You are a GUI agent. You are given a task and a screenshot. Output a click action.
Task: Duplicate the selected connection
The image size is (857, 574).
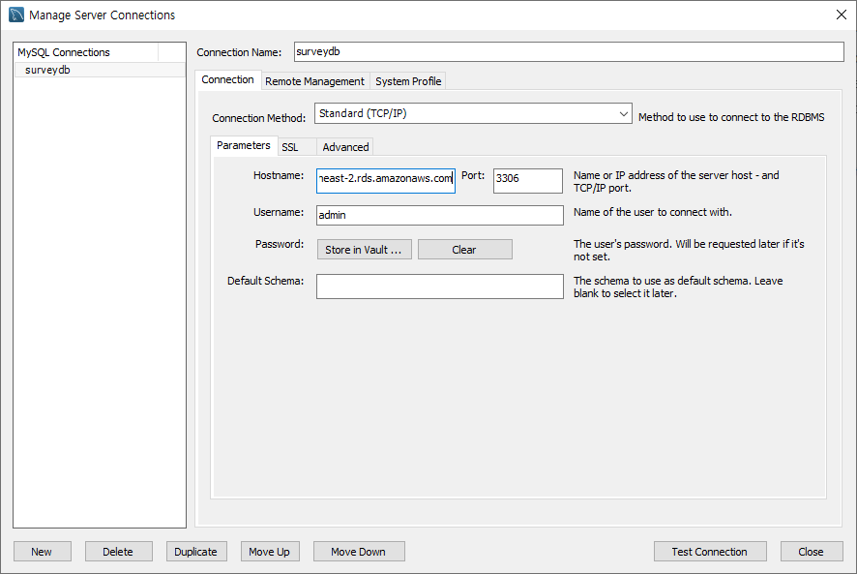[x=196, y=552]
